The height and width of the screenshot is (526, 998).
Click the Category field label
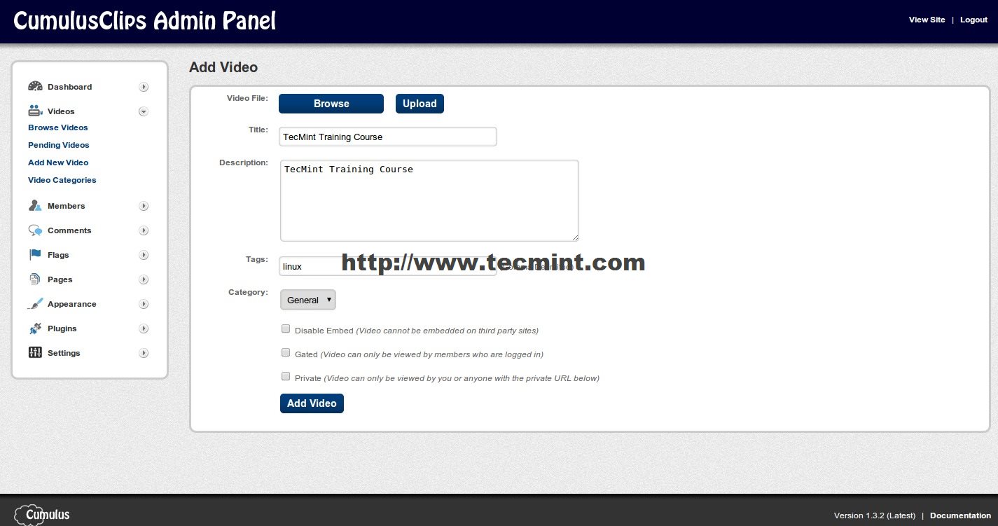248,292
